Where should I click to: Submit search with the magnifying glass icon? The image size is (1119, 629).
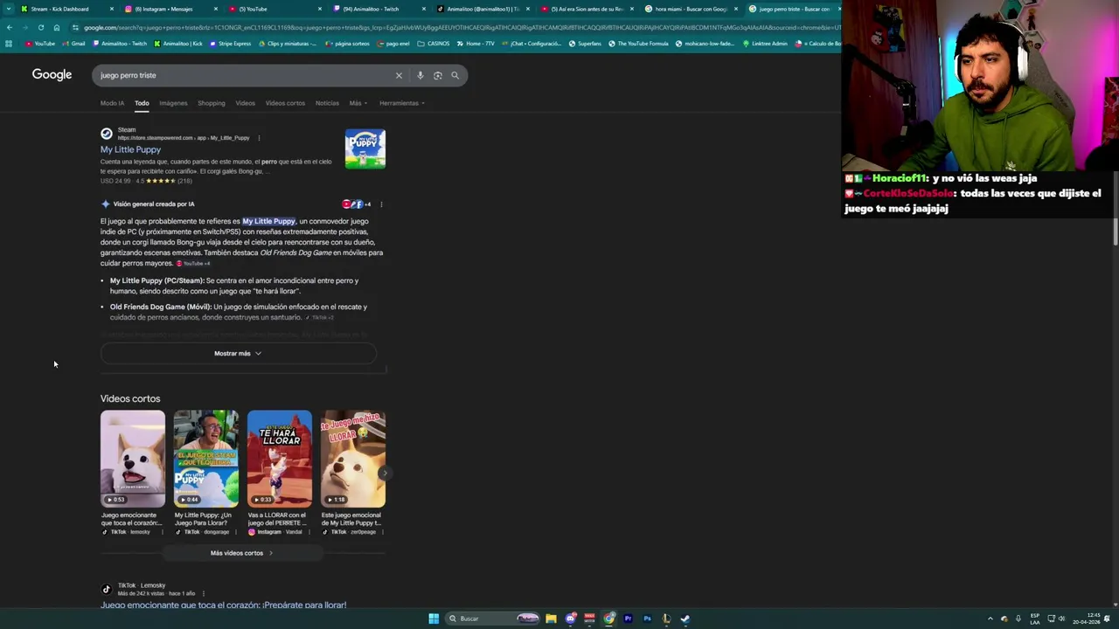[455, 75]
